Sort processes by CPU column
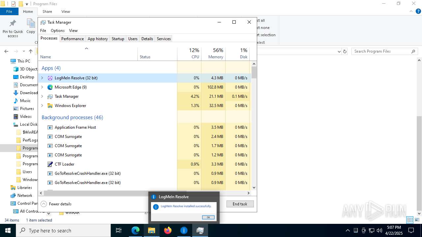422x237 pixels. coord(189,53)
